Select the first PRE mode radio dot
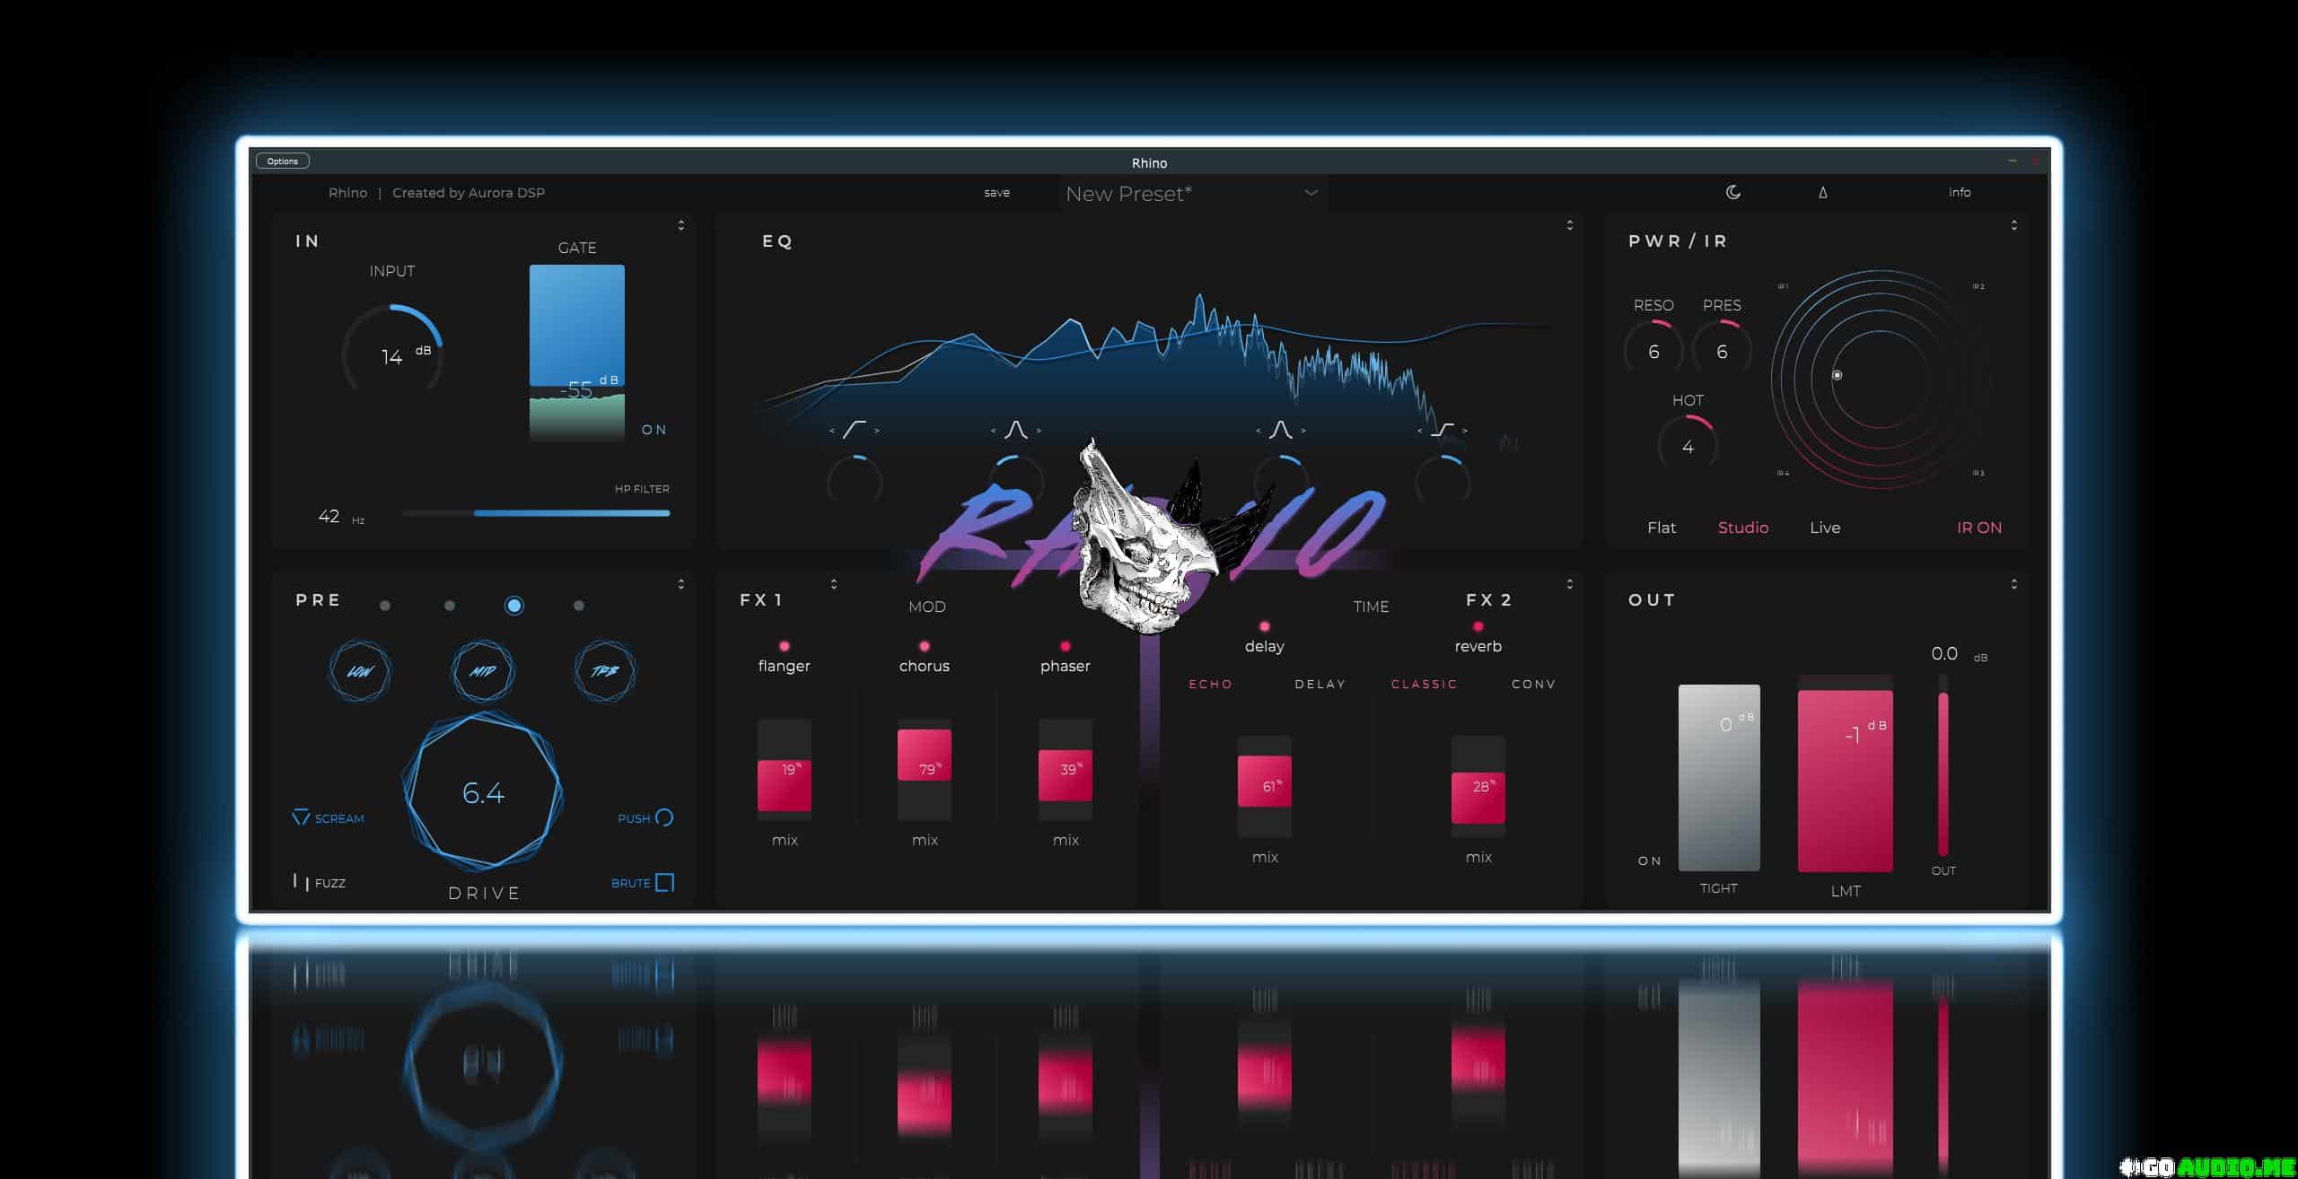 tap(385, 606)
